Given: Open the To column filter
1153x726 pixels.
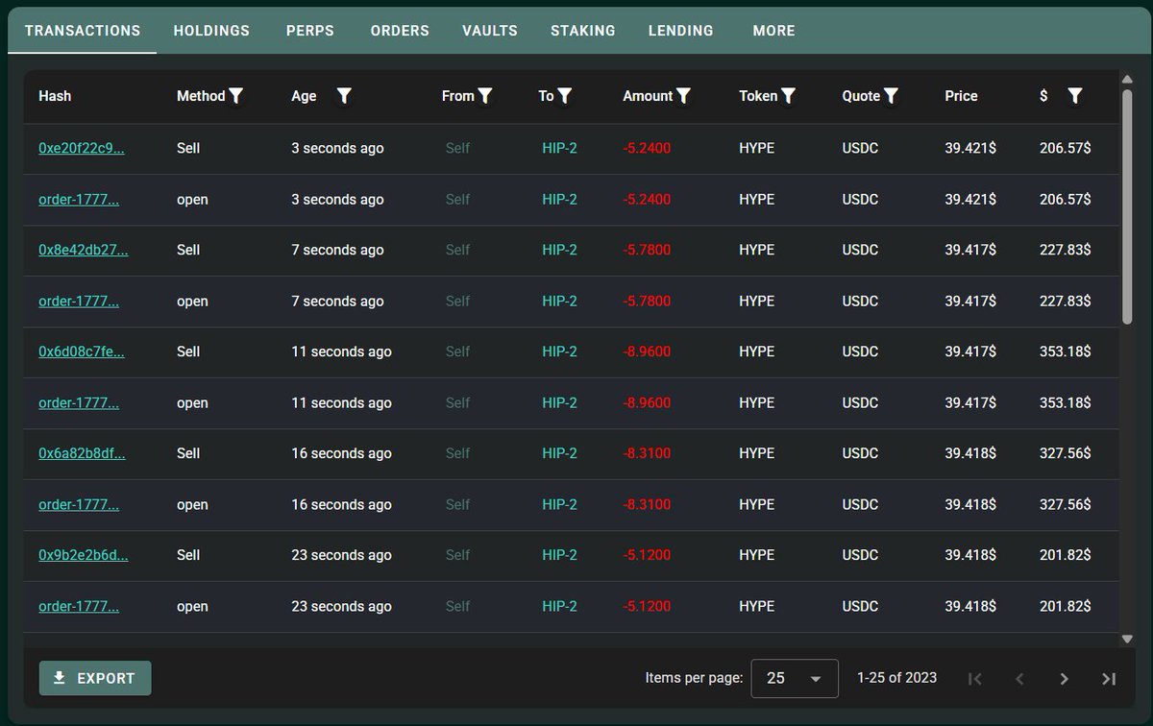Looking at the screenshot, I should pyautogui.click(x=565, y=96).
